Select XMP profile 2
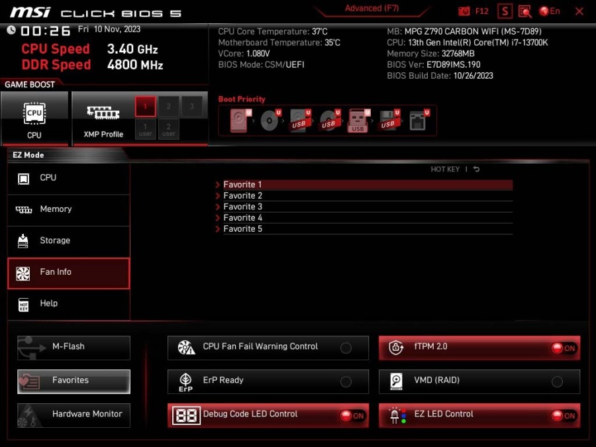596x447 pixels. [x=168, y=107]
